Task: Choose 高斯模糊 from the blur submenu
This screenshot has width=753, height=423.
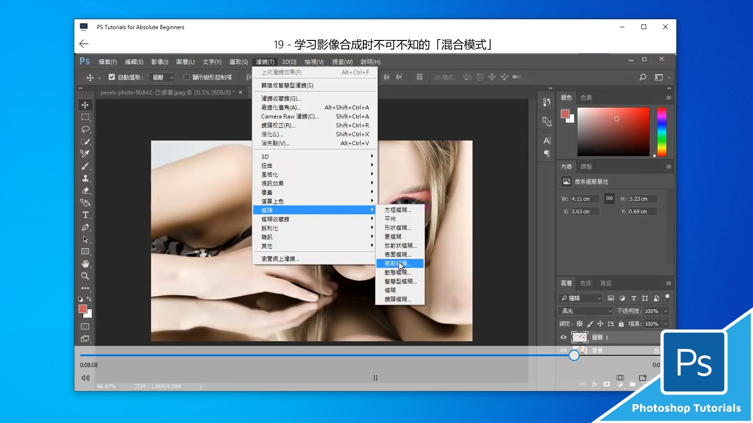Action: coord(400,264)
